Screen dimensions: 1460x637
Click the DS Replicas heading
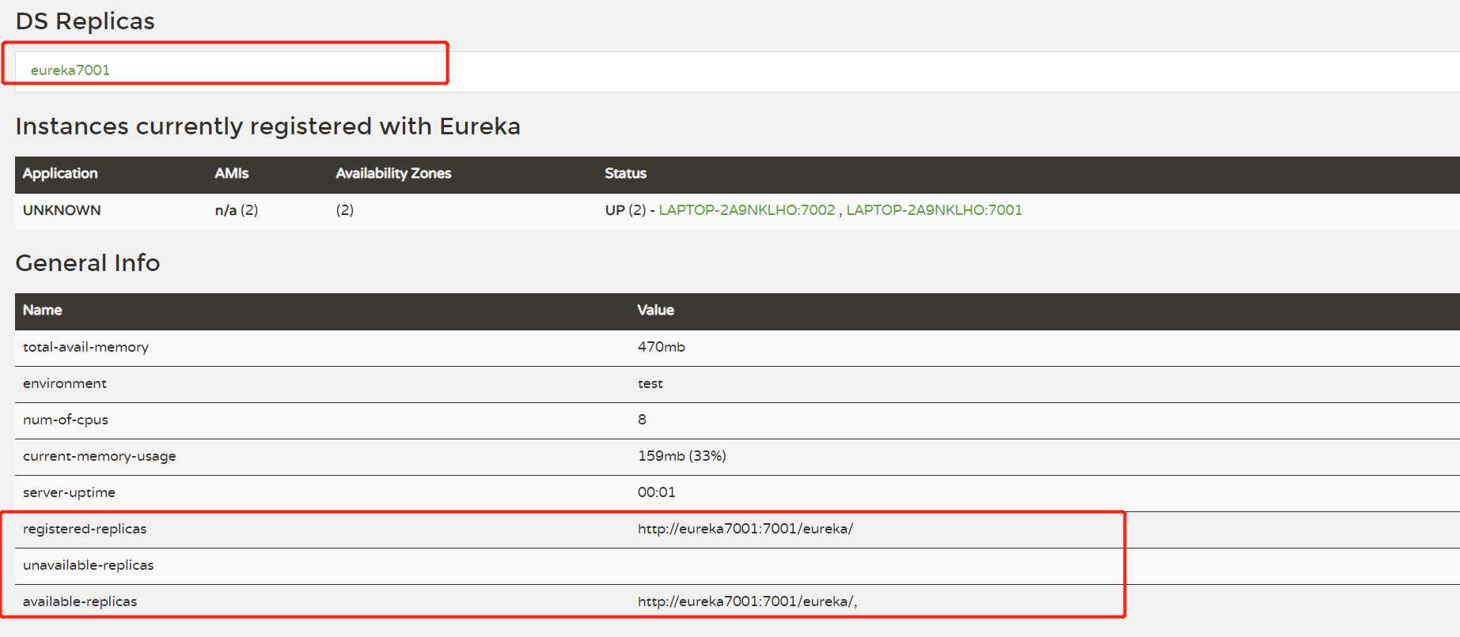click(85, 21)
